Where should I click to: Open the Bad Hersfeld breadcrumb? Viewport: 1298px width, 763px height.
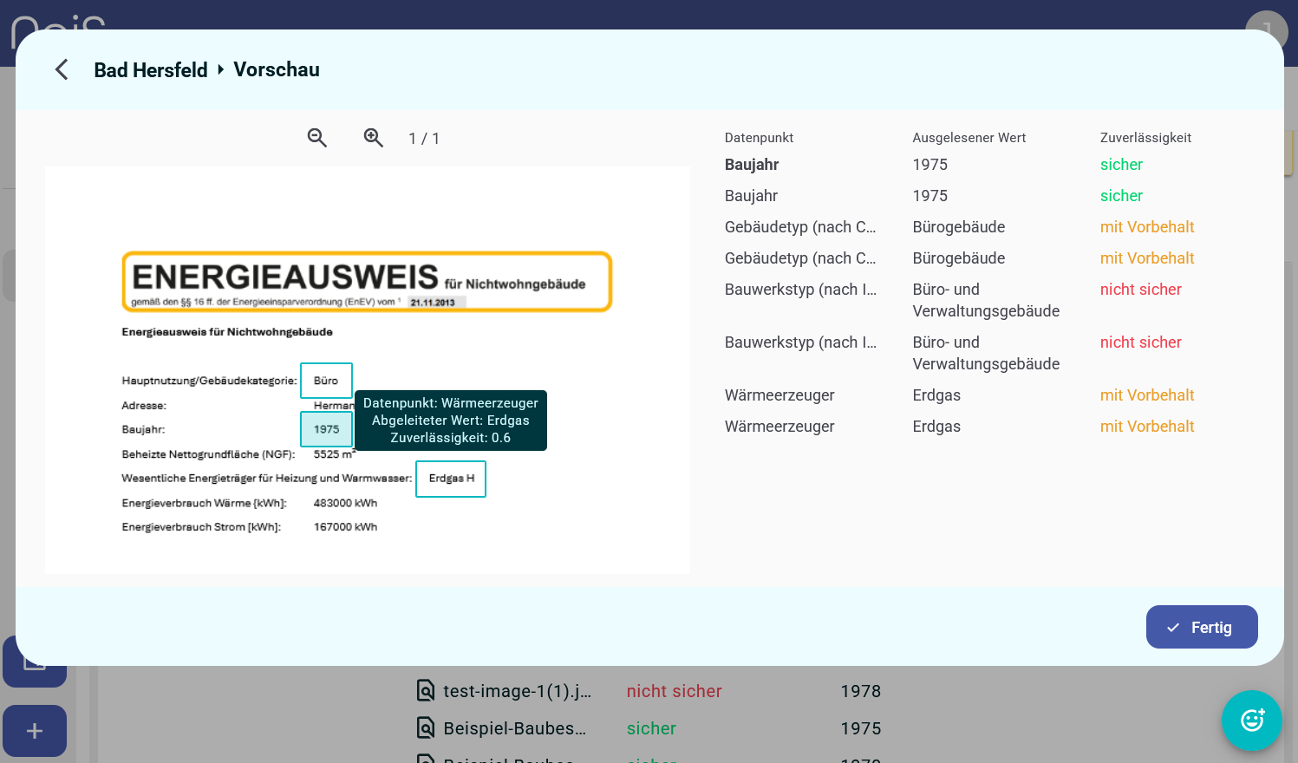click(x=151, y=70)
